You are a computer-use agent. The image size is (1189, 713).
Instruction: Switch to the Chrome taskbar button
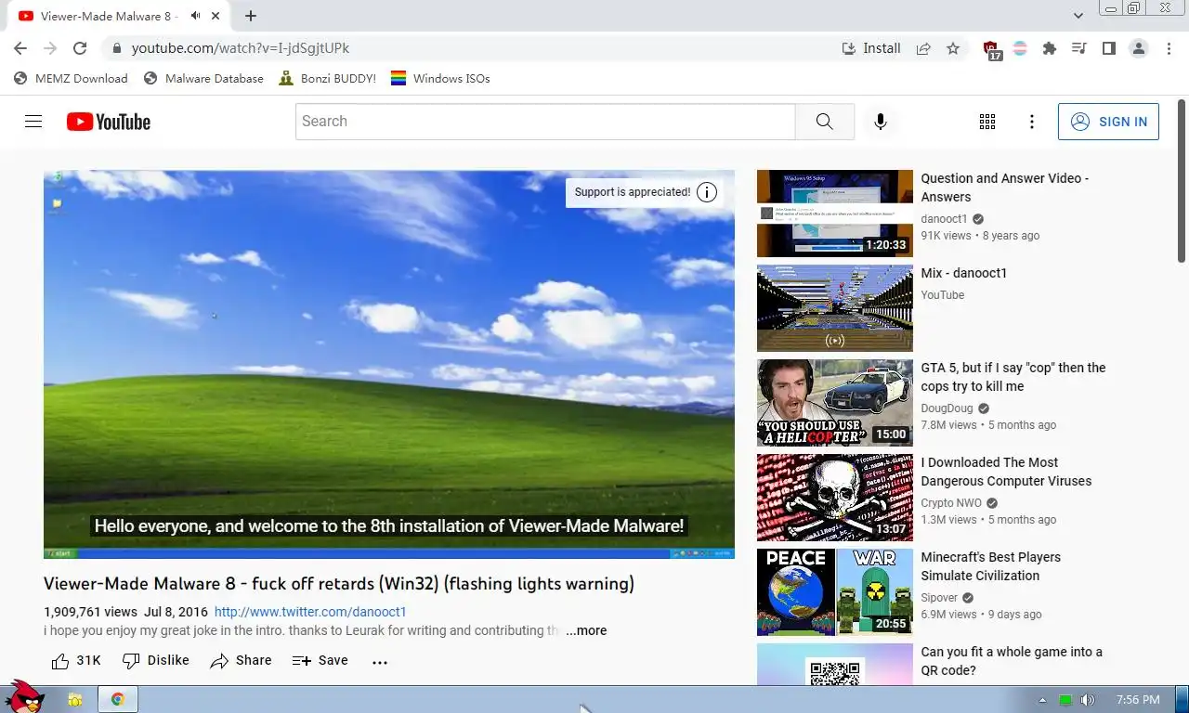pyautogui.click(x=118, y=699)
